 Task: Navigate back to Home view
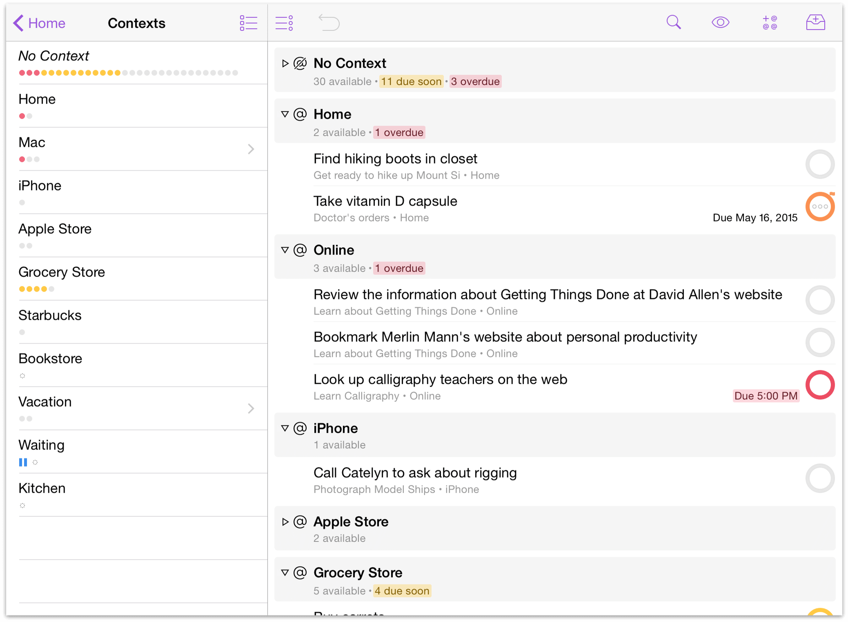[x=37, y=23]
